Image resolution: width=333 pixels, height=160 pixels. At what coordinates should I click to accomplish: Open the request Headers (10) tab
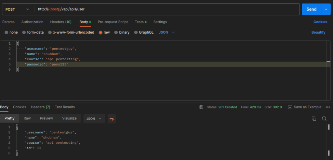pos(61,22)
